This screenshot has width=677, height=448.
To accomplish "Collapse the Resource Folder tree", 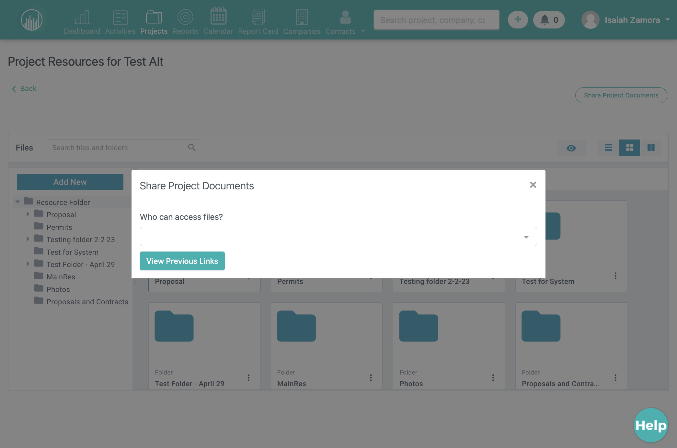I will pos(18,202).
